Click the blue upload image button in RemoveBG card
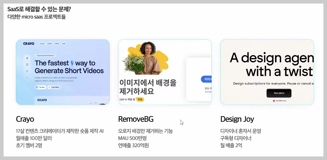Screen dimensions: 327x160 point(206,79)
